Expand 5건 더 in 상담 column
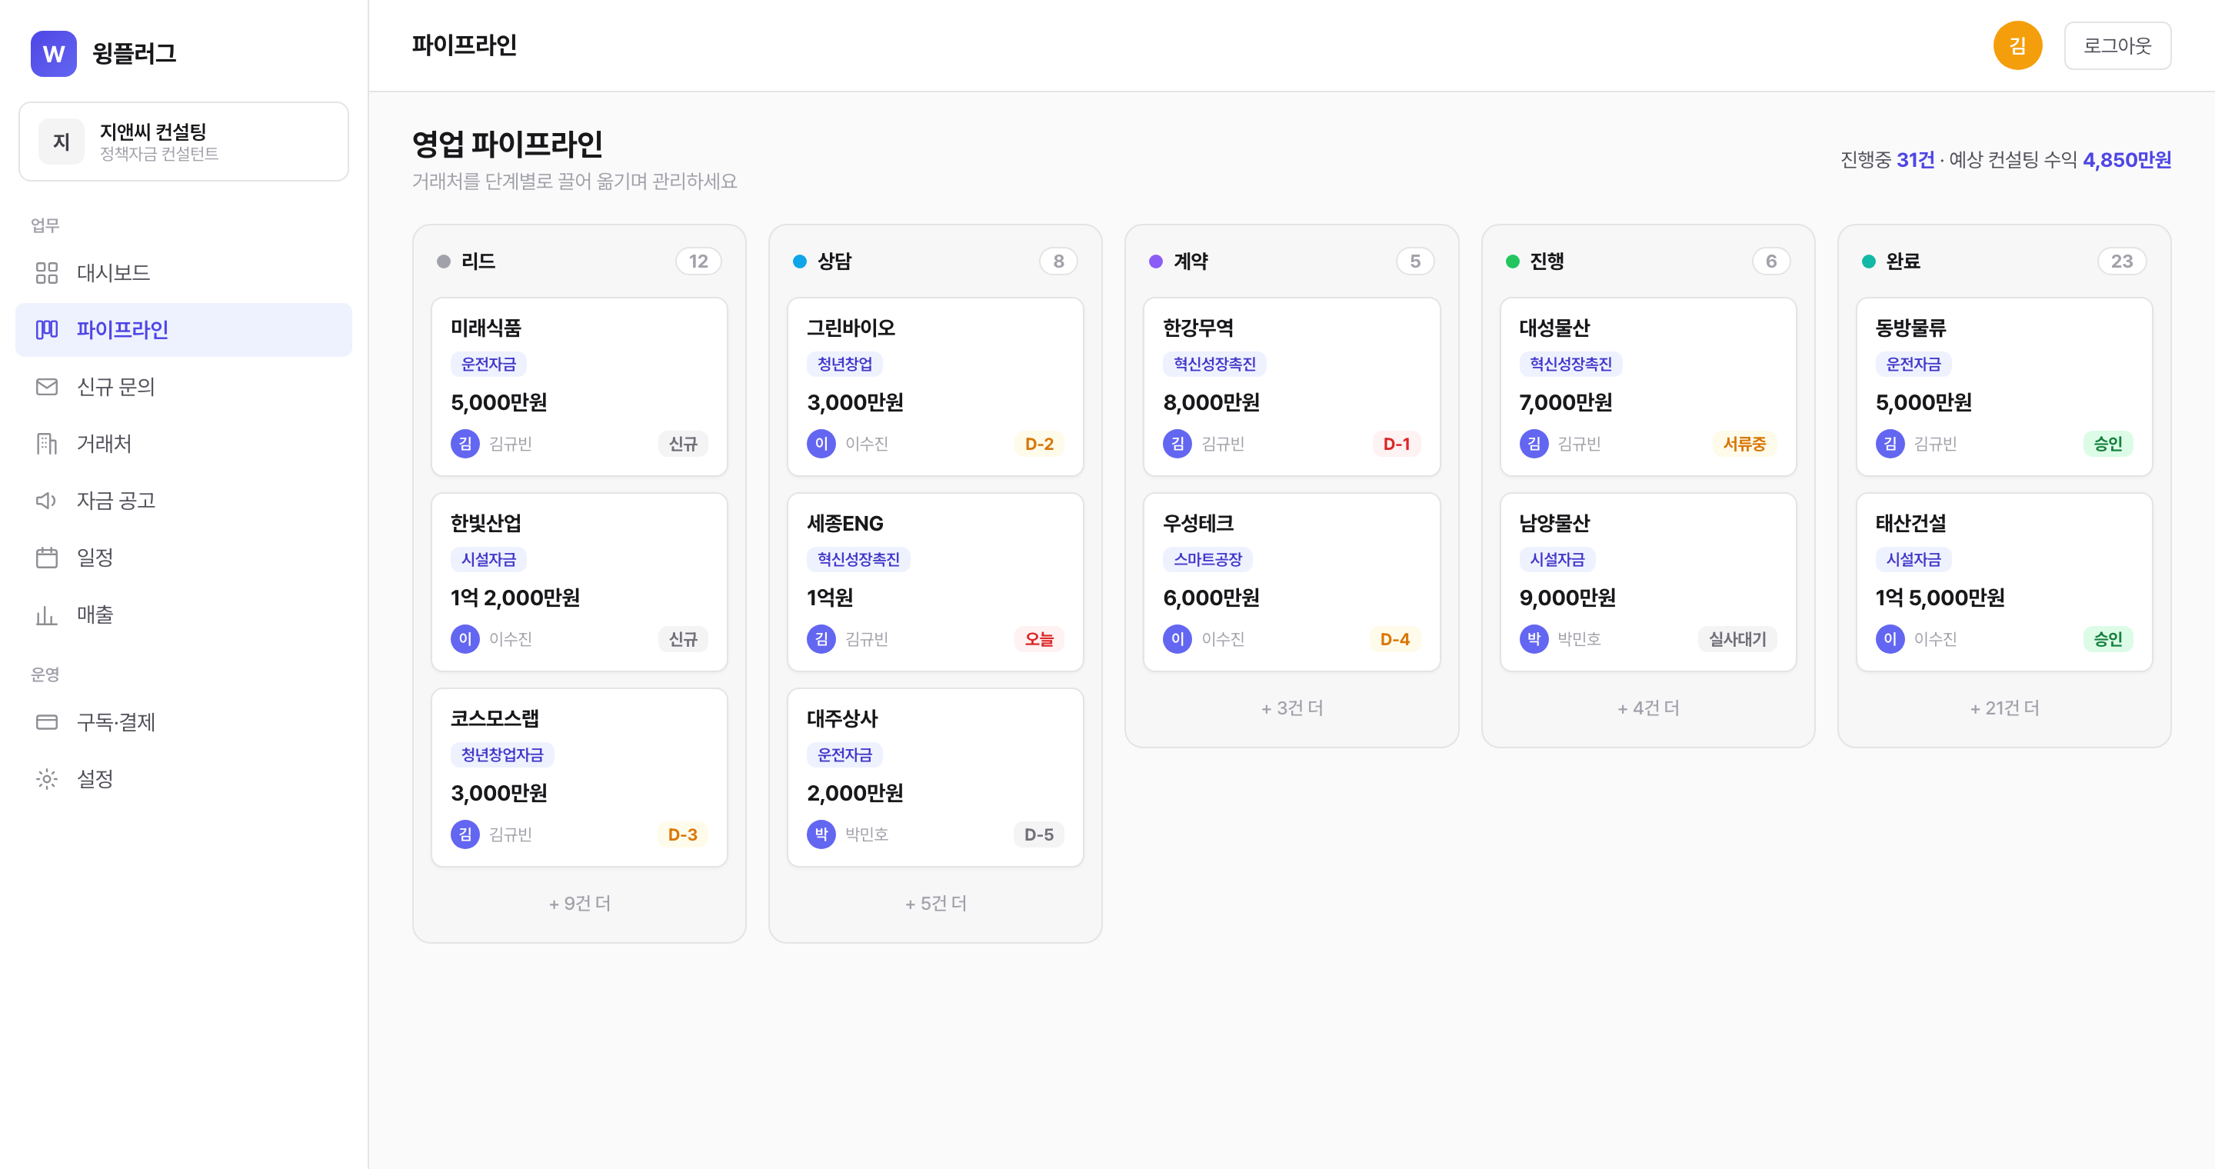This screenshot has height=1169, width=2215. (x=935, y=903)
